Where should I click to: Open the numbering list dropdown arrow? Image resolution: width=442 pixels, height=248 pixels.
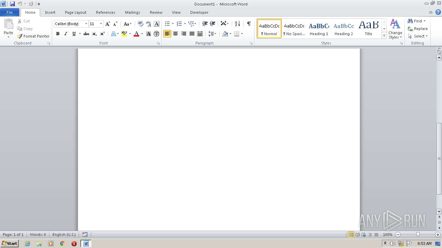click(185, 24)
